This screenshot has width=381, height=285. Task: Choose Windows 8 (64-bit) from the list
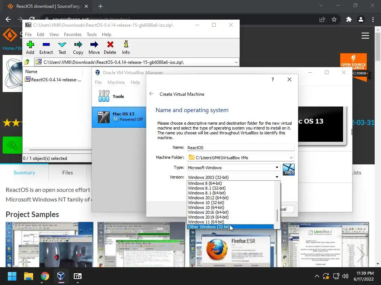(x=230, y=183)
